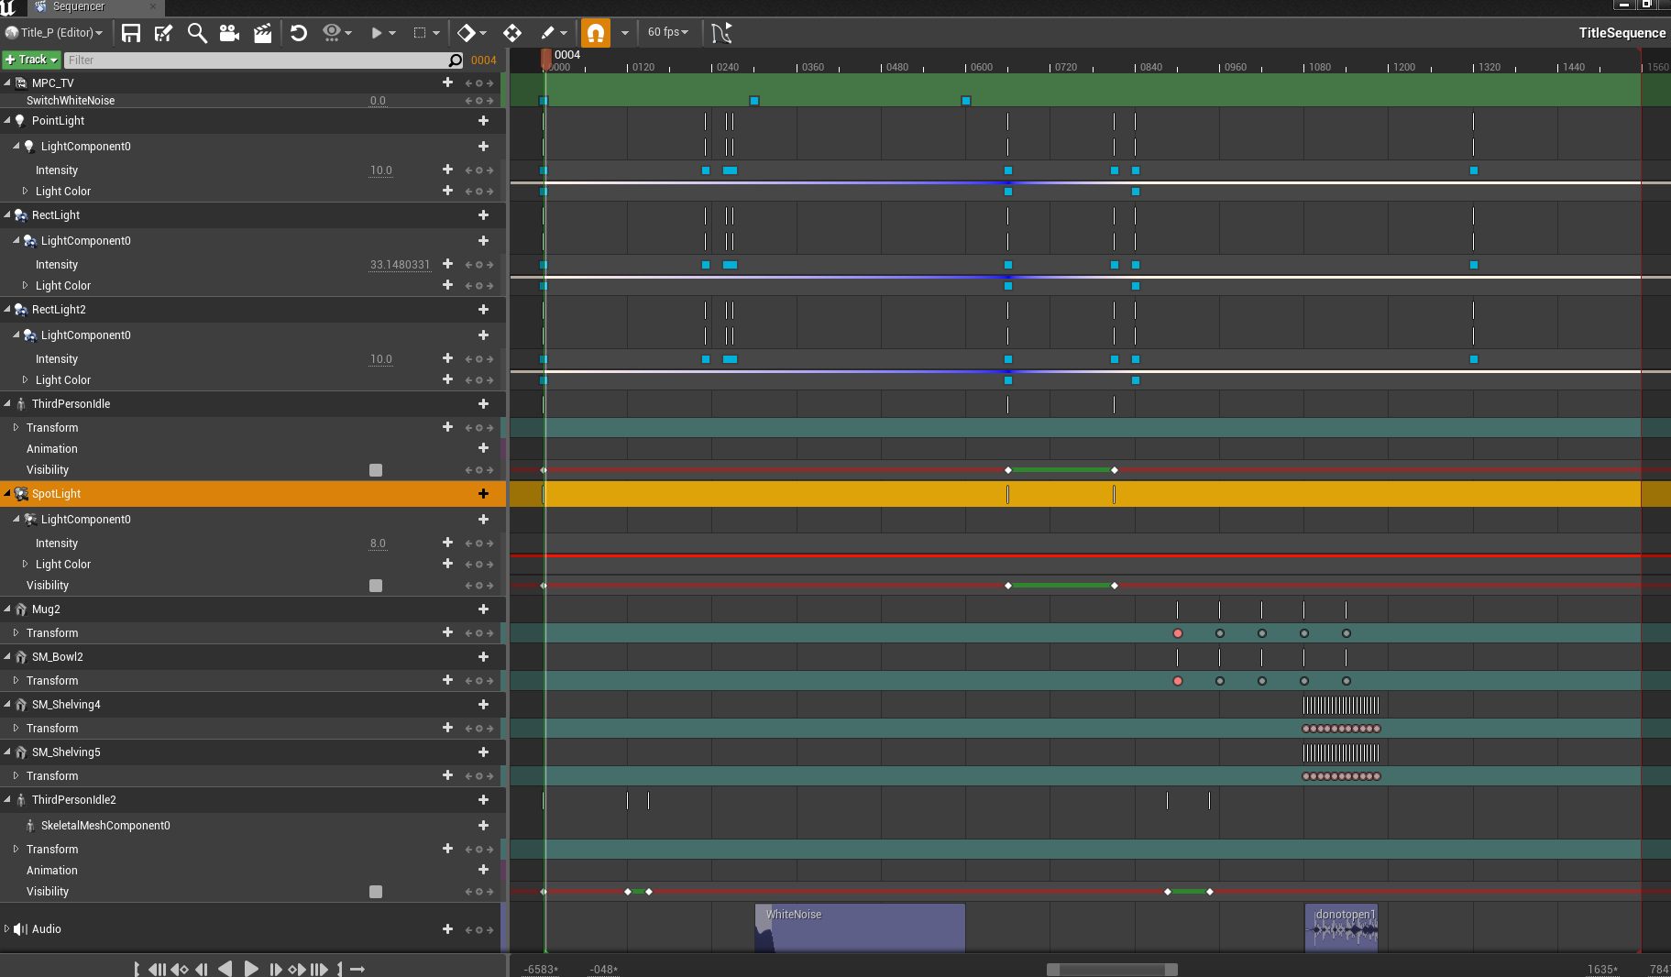
Task: Select the donotopen1 audio clip
Action: 1341,928
